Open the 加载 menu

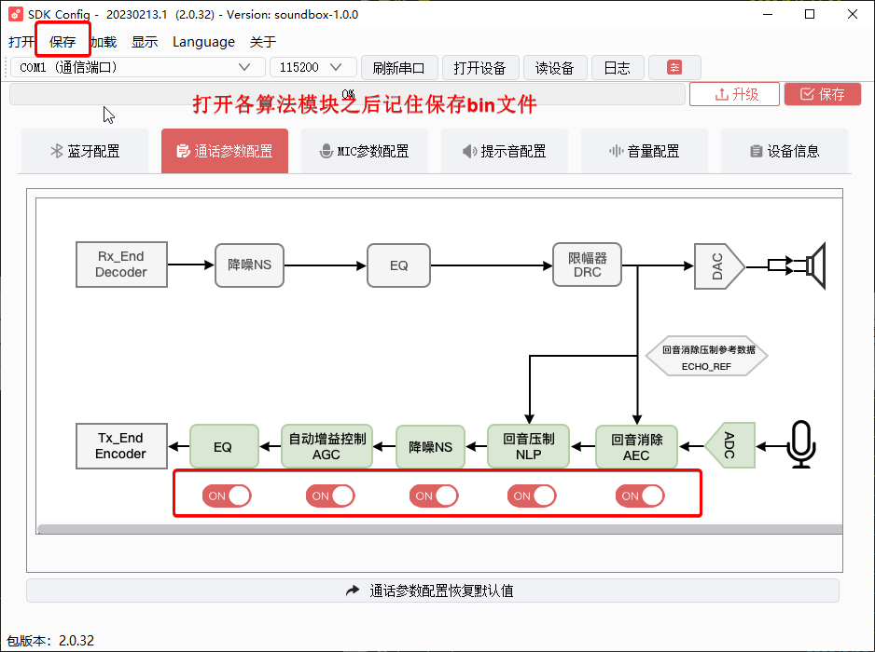(x=104, y=42)
